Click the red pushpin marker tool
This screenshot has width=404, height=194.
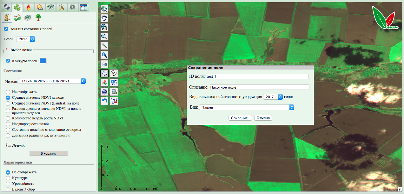tap(104, 83)
